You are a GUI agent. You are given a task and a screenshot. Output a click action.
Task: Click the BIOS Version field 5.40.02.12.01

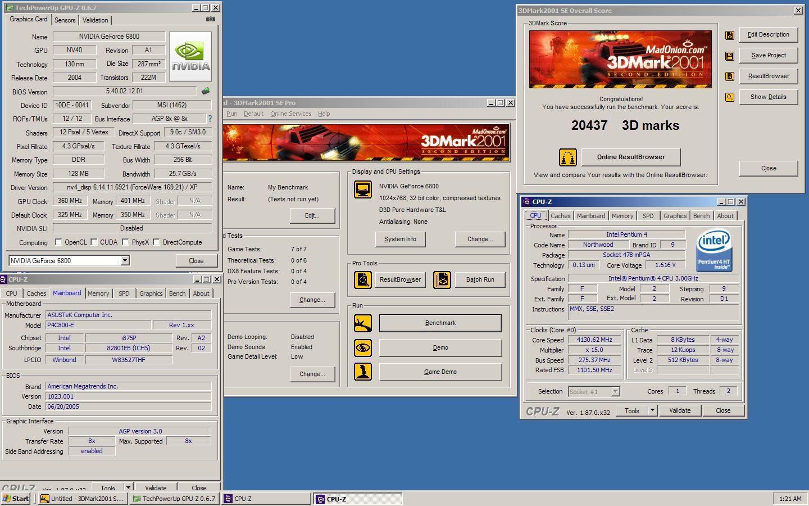(125, 91)
